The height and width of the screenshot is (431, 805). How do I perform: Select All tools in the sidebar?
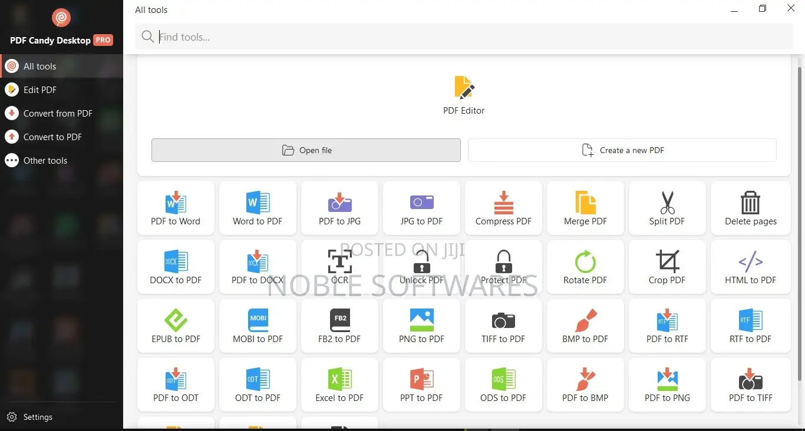[61, 66]
